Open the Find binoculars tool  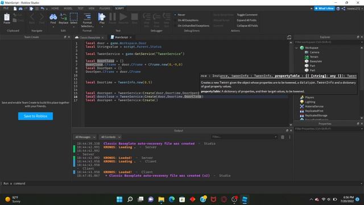(x=53, y=17)
